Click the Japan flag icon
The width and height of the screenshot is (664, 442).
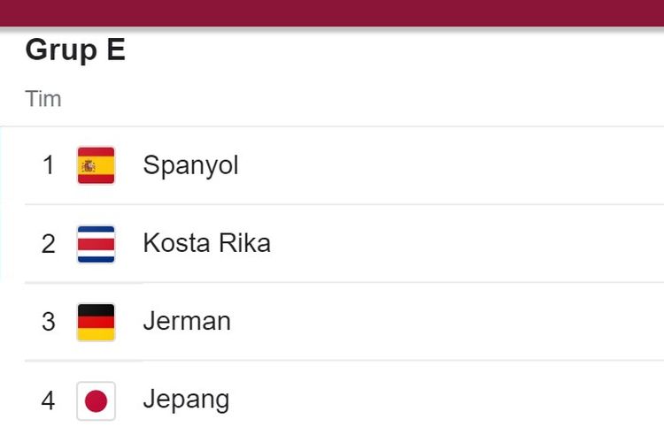97,401
